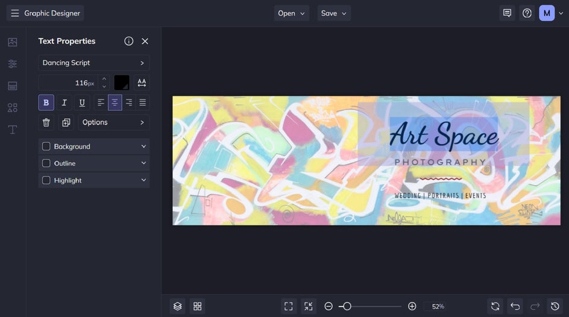Click the M user avatar
This screenshot has height=317, width=569.
coord(547,13)
